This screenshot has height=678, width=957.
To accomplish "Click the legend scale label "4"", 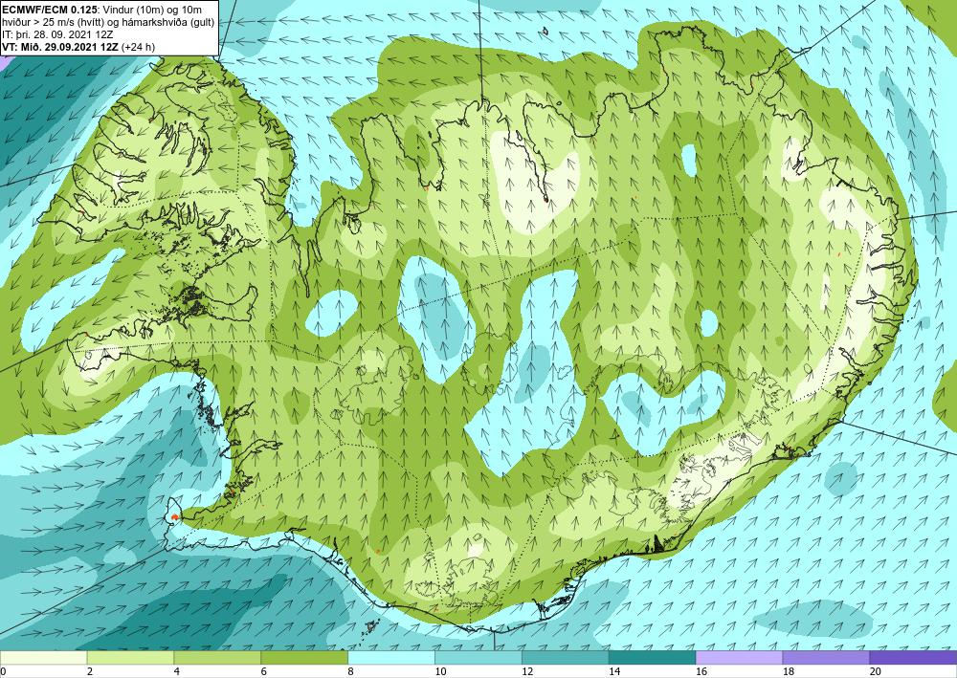I will click(x=176, y=671).
